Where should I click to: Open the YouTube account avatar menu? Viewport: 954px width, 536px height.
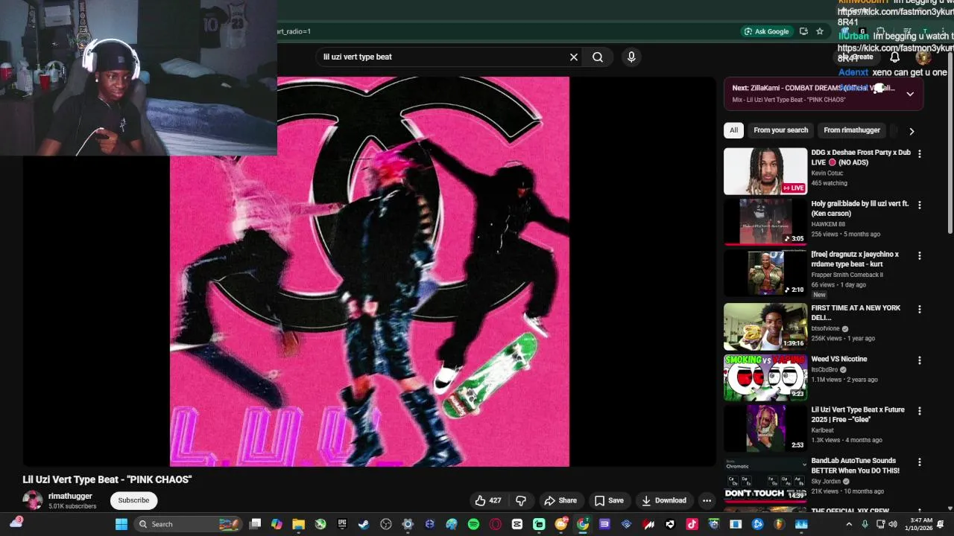923,57
